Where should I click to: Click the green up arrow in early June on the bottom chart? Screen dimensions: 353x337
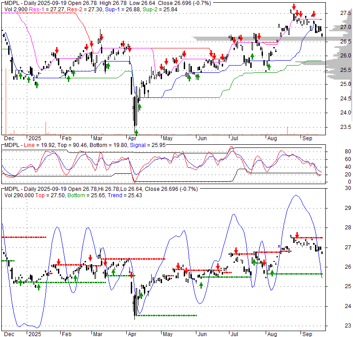(201, 285)
